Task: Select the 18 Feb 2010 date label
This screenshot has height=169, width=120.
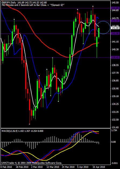Action: click(x=22, y=167)
